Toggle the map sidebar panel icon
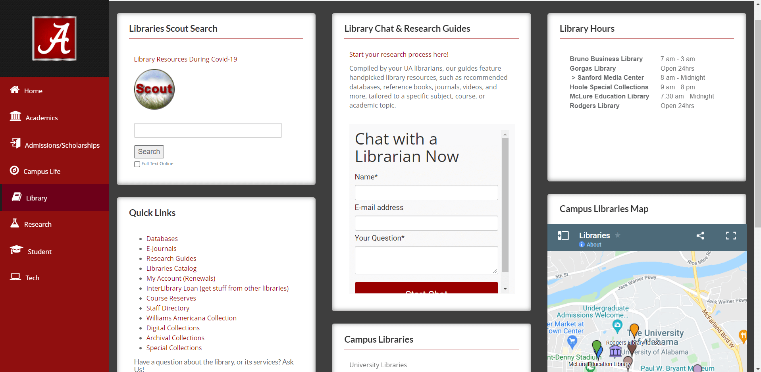 pos(563,236)
